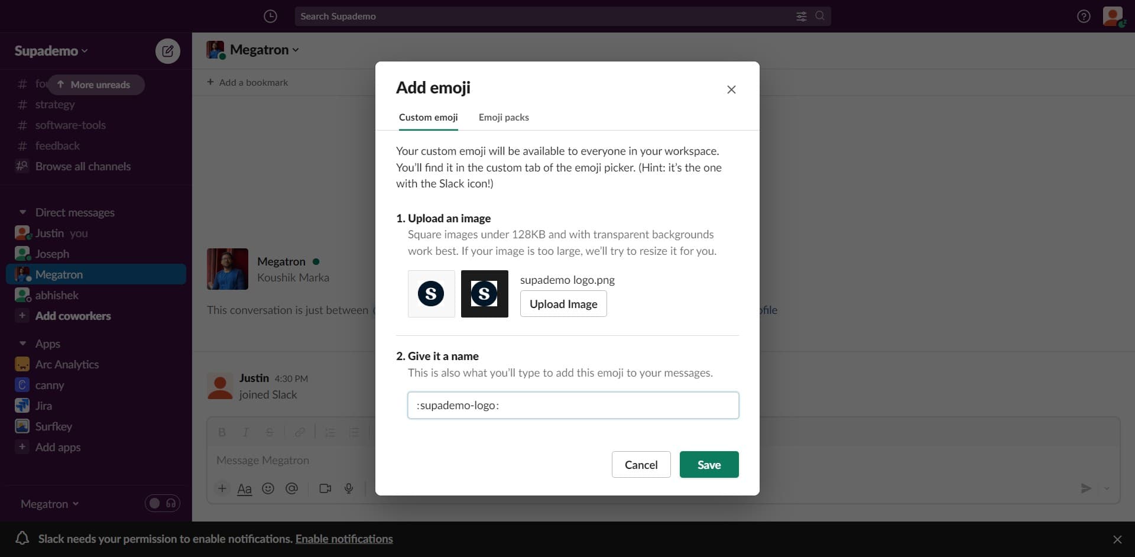Toggle the Aa formatting display button
Screen dimensions: 1135x557
244,488
